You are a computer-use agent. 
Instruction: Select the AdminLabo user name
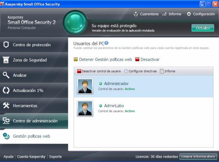[114, 106]
